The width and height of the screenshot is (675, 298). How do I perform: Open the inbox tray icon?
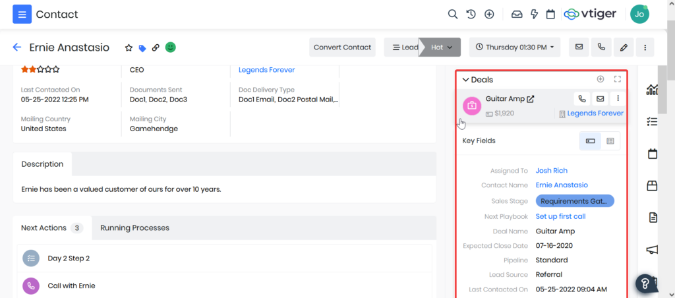coord(517,14)
